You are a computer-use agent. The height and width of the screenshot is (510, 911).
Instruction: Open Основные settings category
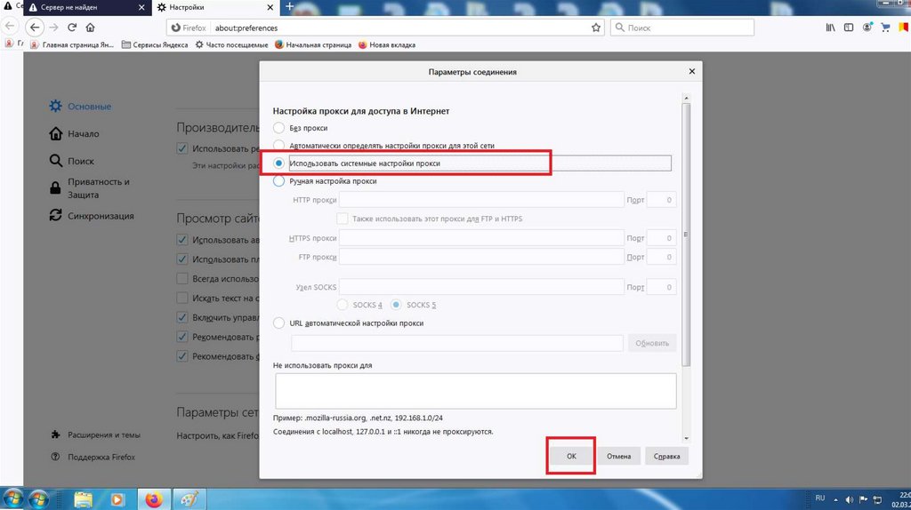tap(80, 107)
